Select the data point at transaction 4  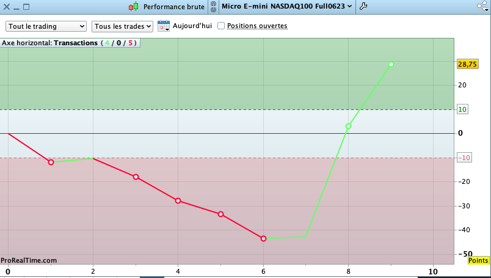178,200
